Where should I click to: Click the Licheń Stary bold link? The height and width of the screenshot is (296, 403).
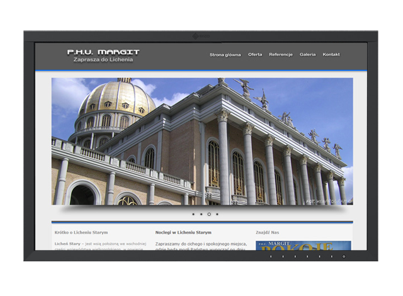coord(67,243)
